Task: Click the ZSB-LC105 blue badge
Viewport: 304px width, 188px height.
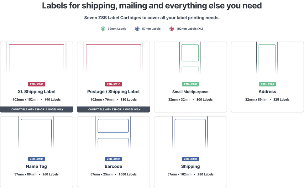Action: coord(36,159)
